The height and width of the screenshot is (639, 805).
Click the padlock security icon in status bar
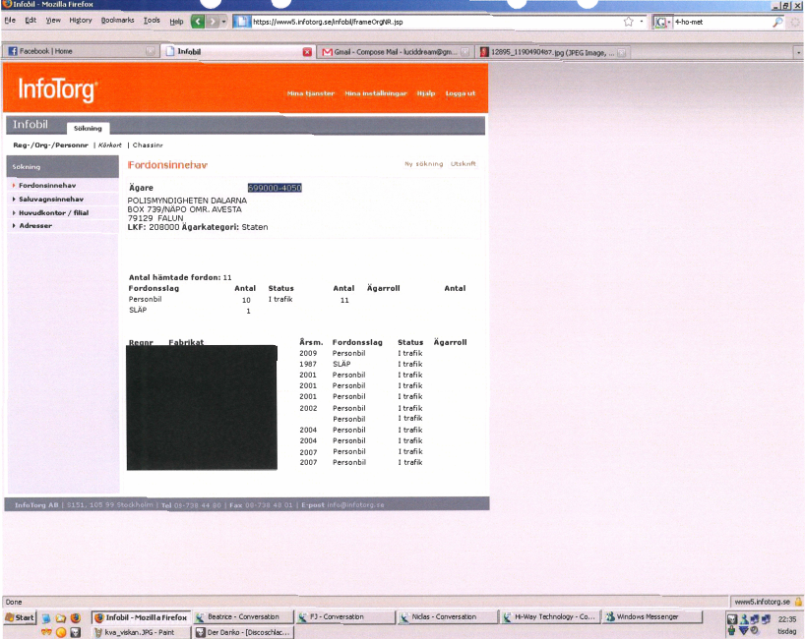[798, 601]
